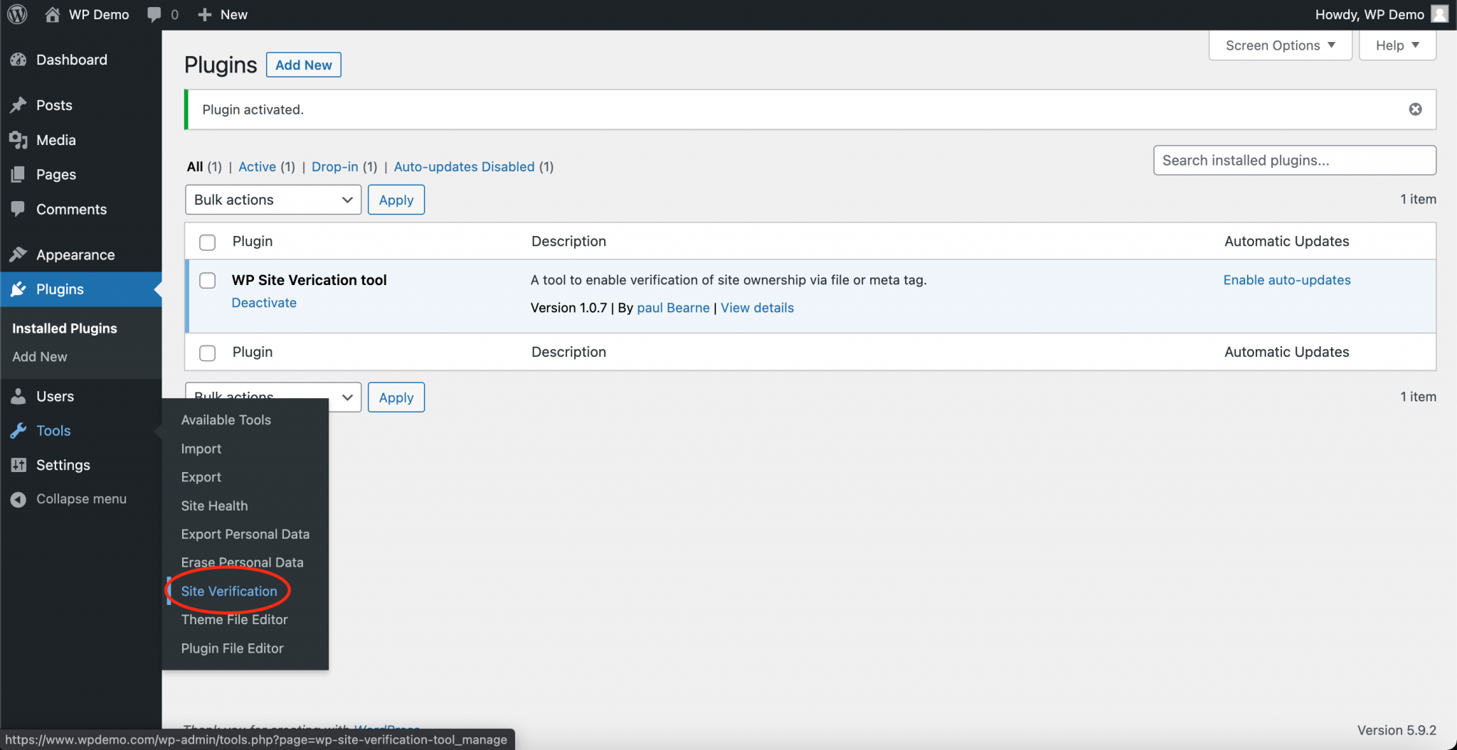Open the top Bulk actions dropdown
The image size is (1457, 750).
coord(272,200)
